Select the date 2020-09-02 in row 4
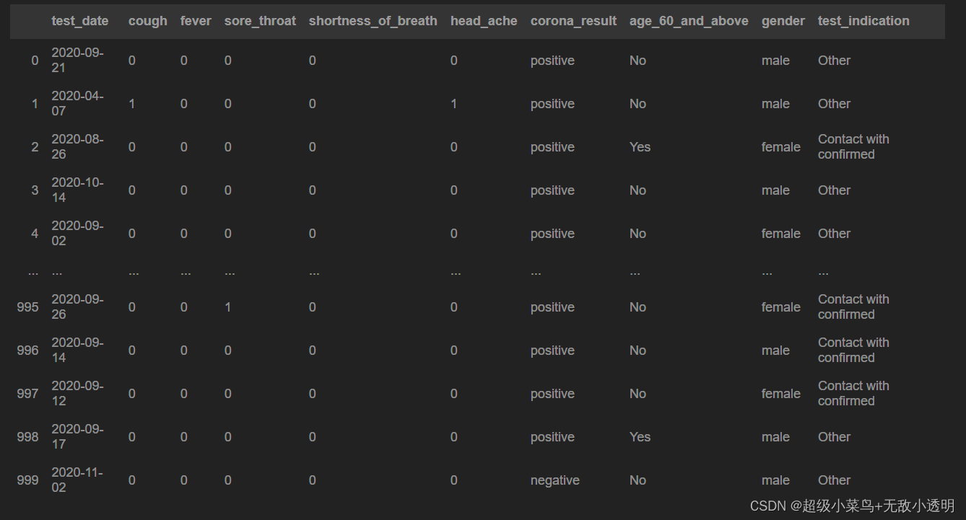The width and height of the screenshot is (966, 520). tap(77, 233)
